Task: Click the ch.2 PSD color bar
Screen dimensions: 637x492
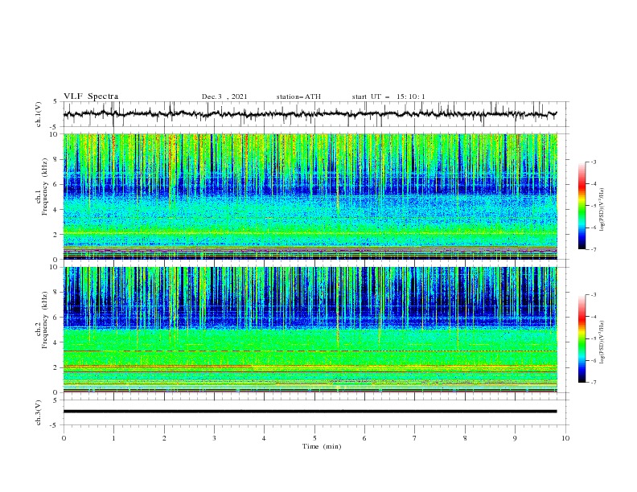Action: coord(582,338)
